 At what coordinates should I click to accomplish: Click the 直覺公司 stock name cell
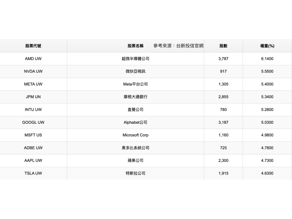click(x=135, y=109)
